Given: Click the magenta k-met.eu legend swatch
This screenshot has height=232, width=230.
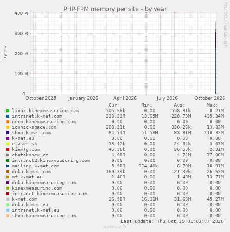Looking at the screenshot, I should 8,138.
